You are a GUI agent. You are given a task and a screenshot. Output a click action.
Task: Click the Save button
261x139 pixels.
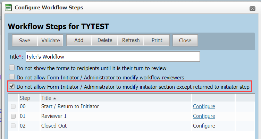(25, 41)
